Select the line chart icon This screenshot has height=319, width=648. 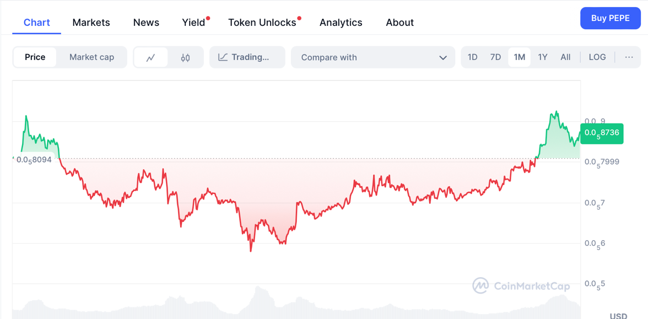coord(150,57)
